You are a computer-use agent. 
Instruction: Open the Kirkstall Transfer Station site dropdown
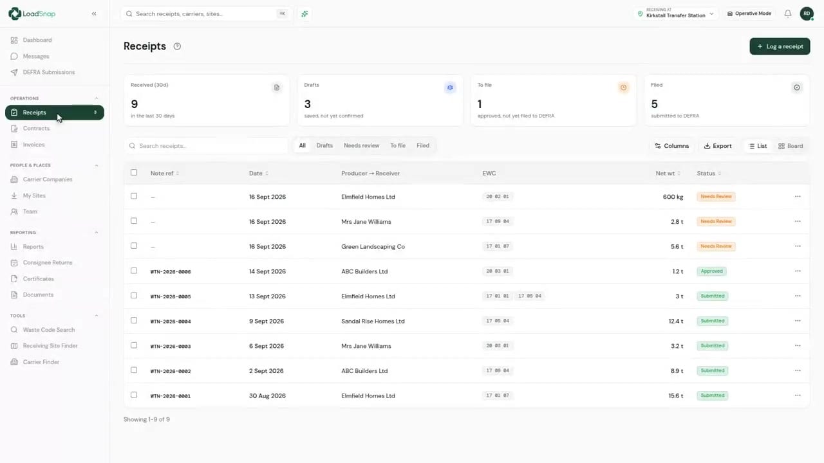coord(676,14)
